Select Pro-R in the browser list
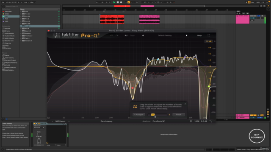The width and height of the screenshot is (271, 152). (27, 28)
